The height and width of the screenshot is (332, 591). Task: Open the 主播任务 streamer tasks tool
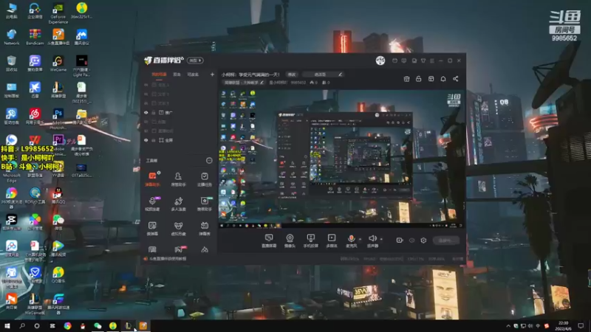[x=205, y=179]
